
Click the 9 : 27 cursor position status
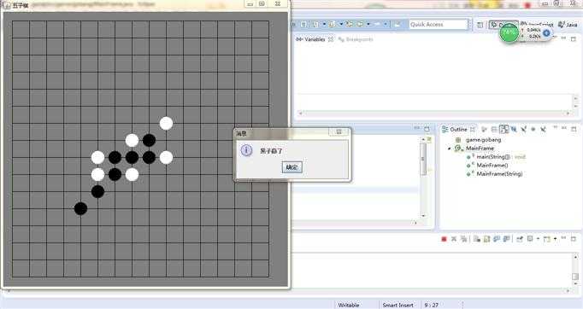click(x=432, y=305)
